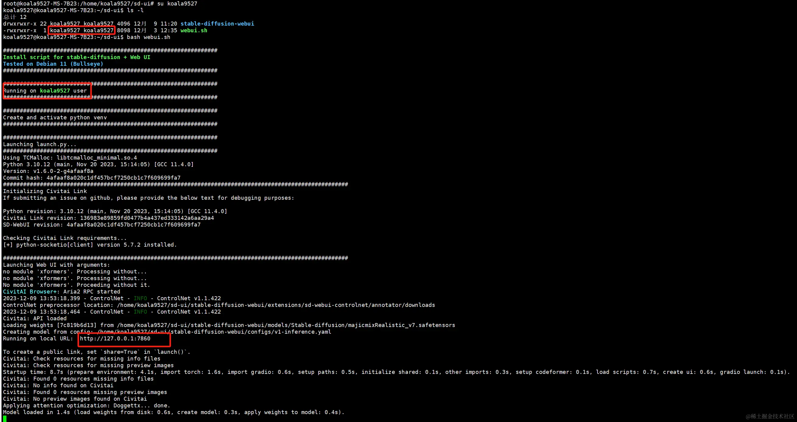Click the webui.sh filename in listing
Viewport: 797px width, 422px height.
point(194,30)
